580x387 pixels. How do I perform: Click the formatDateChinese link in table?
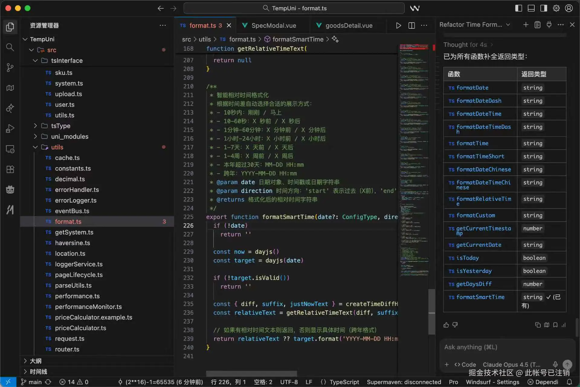[483, 169]
